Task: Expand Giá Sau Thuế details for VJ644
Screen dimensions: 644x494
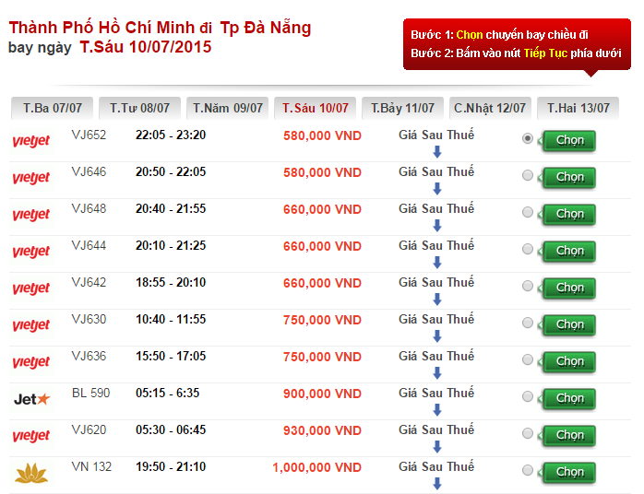Action: coord(436,246)
